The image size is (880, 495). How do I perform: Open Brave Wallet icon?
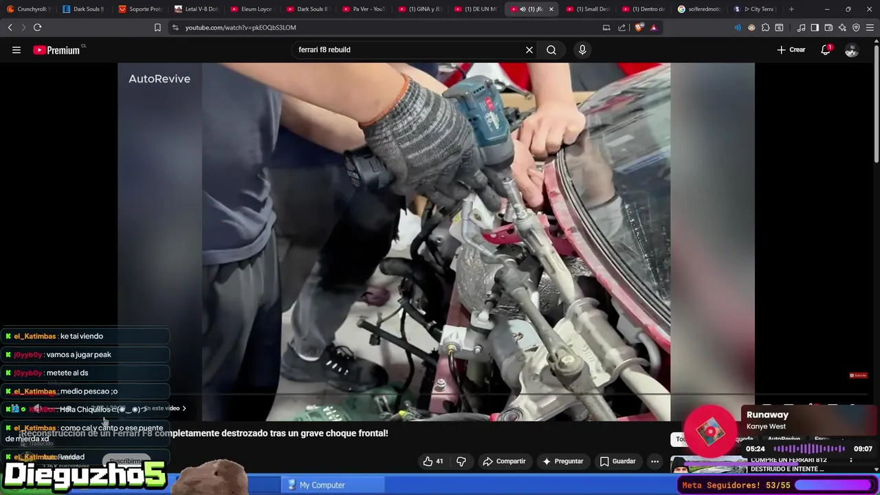click(x=828, y=27)
